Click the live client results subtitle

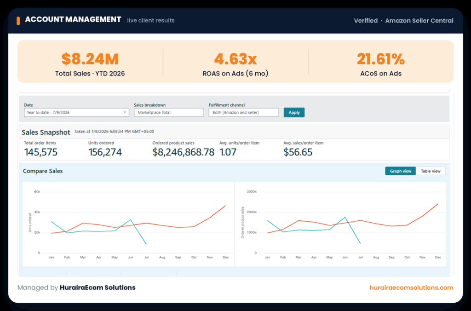pyautogui.click(x=151, y=20)
